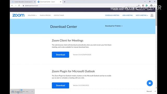This screenshot has height=94, width=167.
Task: Reload the page with the refresh icon
Action: [x=19, y=5]
